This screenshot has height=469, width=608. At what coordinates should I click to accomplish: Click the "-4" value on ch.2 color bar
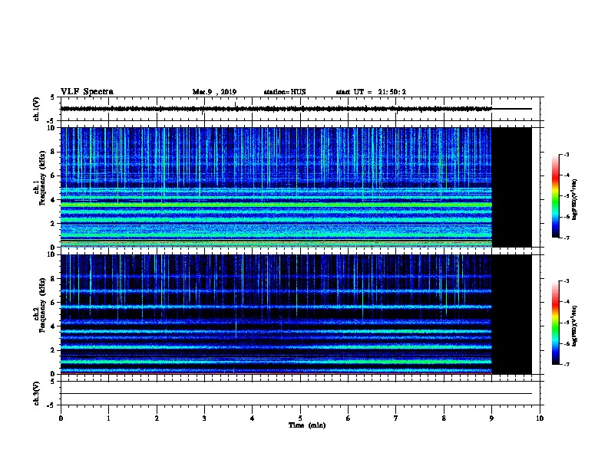pyautogui.click(x=566, y=302)
